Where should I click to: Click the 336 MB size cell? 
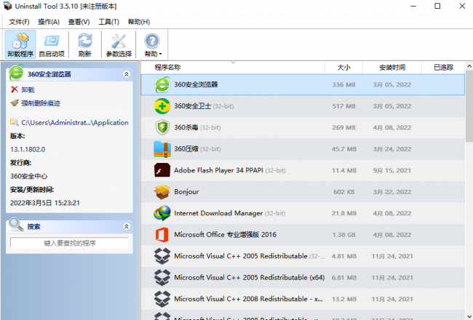344,85
